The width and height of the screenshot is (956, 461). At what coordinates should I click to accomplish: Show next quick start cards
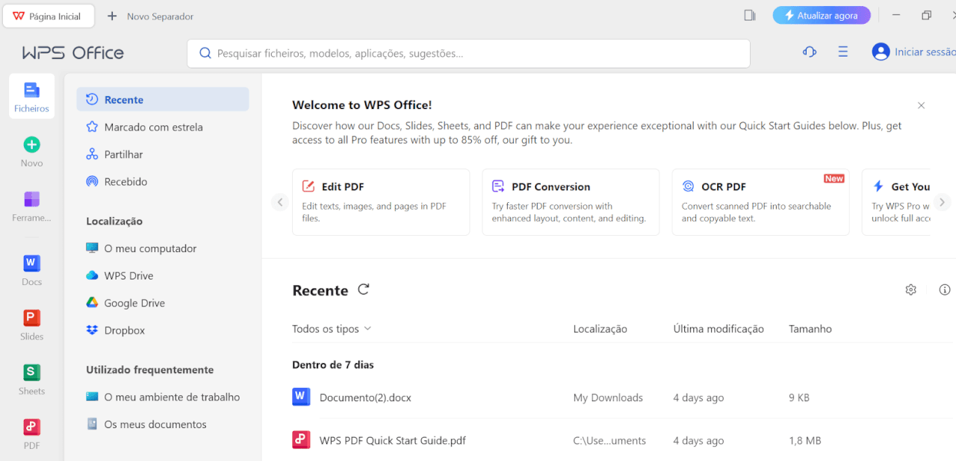click(x=943, y=202)
